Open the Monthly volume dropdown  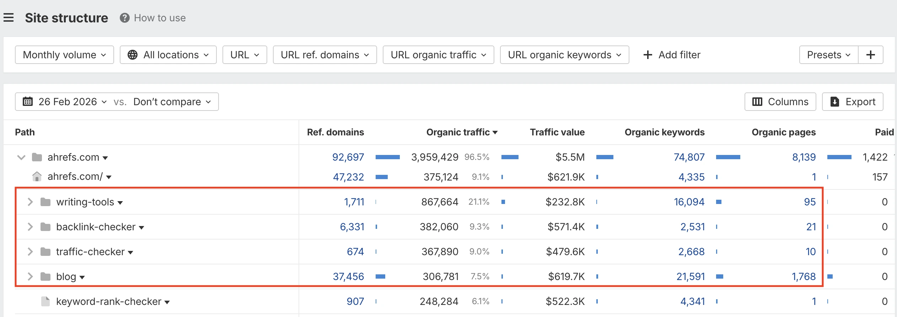[x=64, y=55]
